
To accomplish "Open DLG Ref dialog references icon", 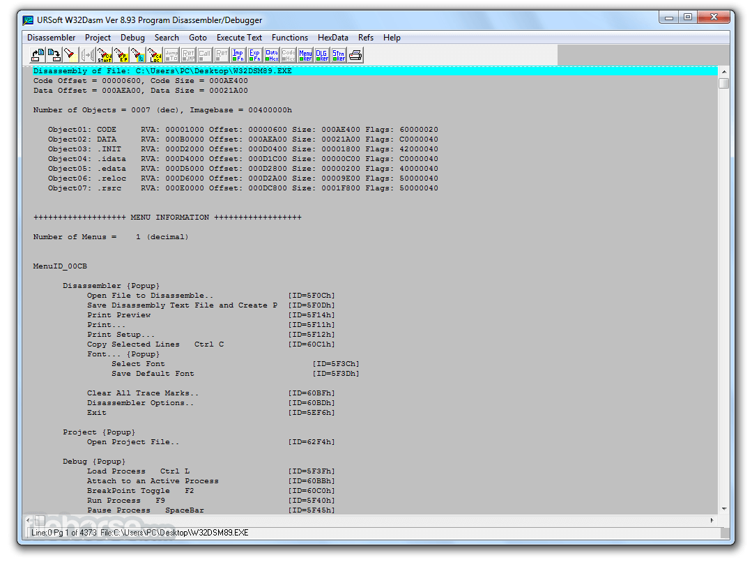I will click(322, 55).
